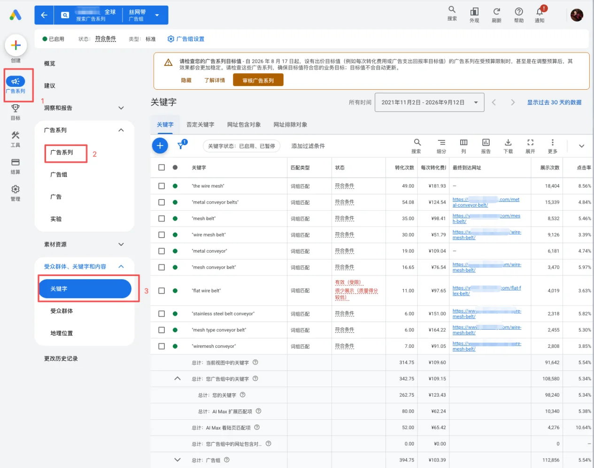This screenshot has height=468, width=594.
Task: Open 广告组设置 link
Action: [x=186, y=39]
